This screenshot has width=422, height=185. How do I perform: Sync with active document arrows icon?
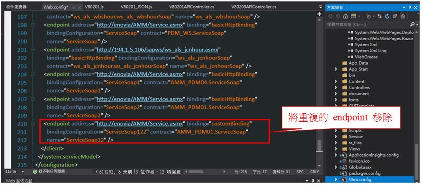click(380, 17)
